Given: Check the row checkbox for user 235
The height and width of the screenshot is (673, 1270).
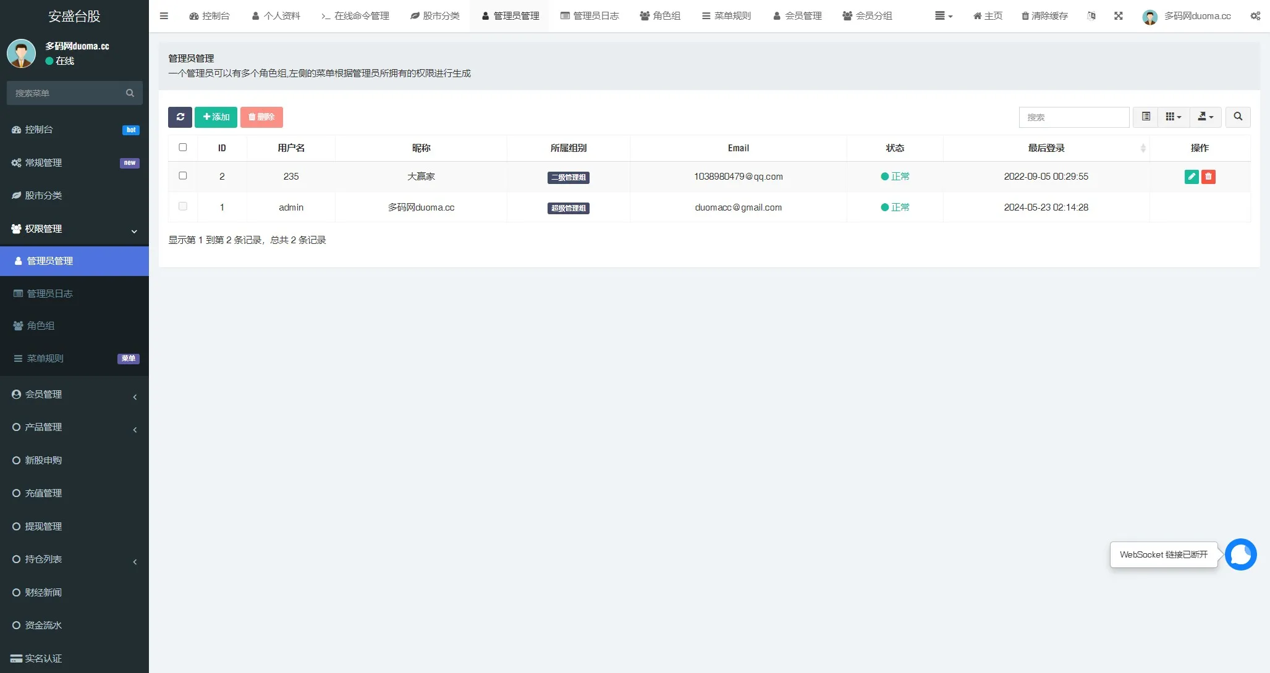Looking at the screenshot, I should 183,176.
